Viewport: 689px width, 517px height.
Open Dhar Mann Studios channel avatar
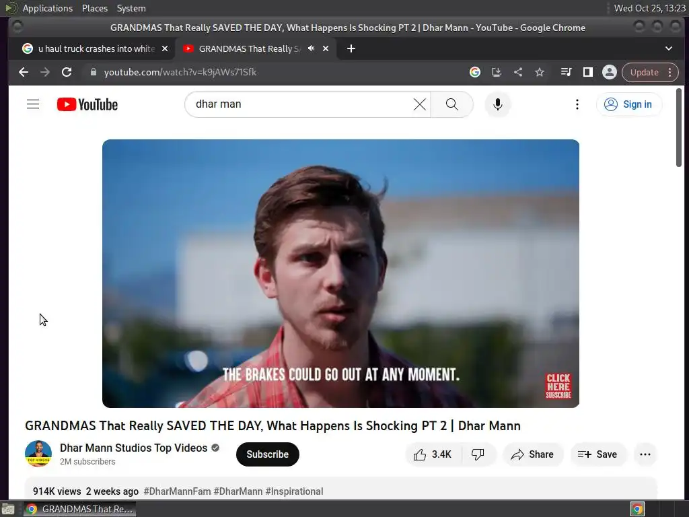coord(38,454)
